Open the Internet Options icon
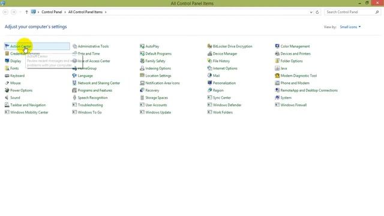The height and width of the screenshot is (216, 384). 209,68
